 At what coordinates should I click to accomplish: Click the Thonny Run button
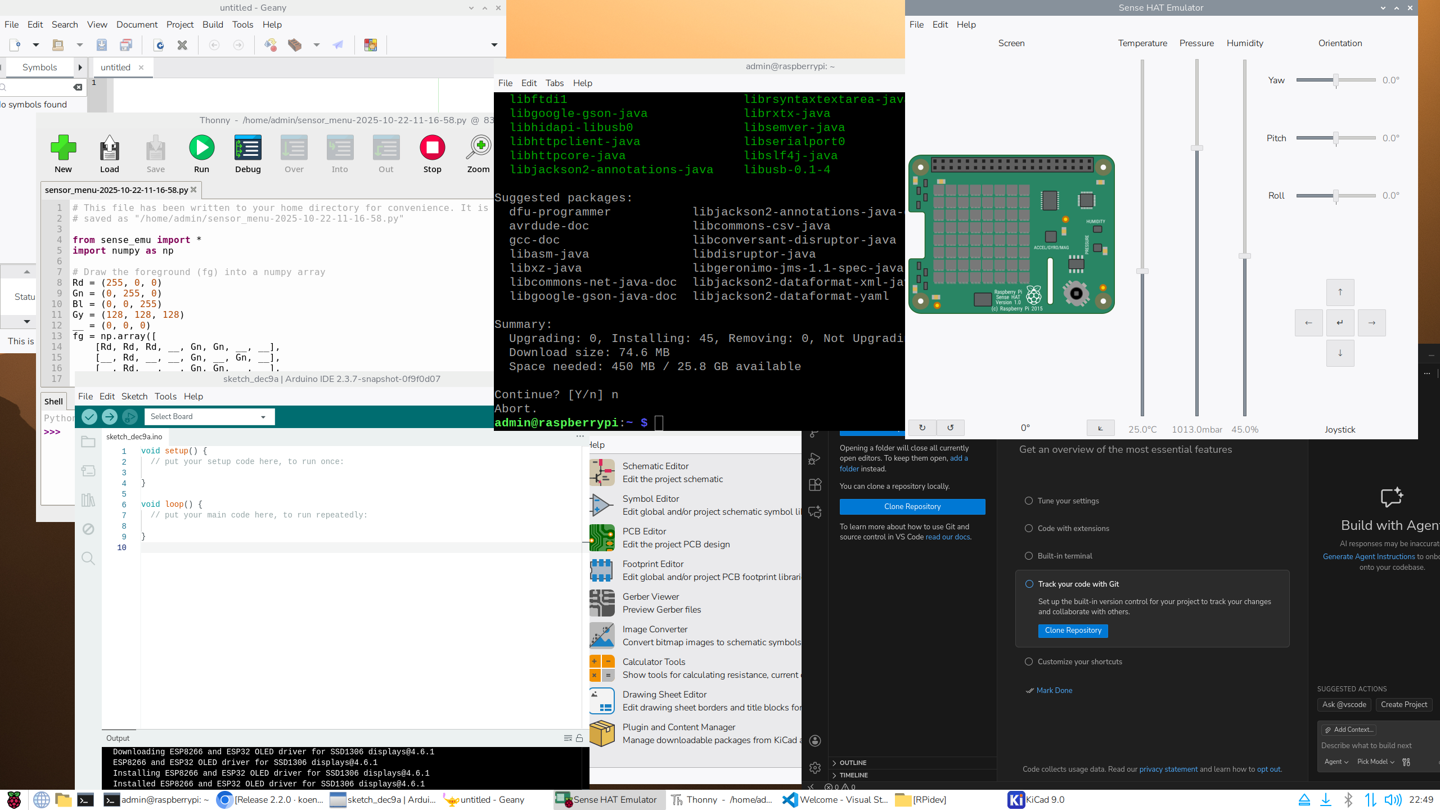(201, 148)
